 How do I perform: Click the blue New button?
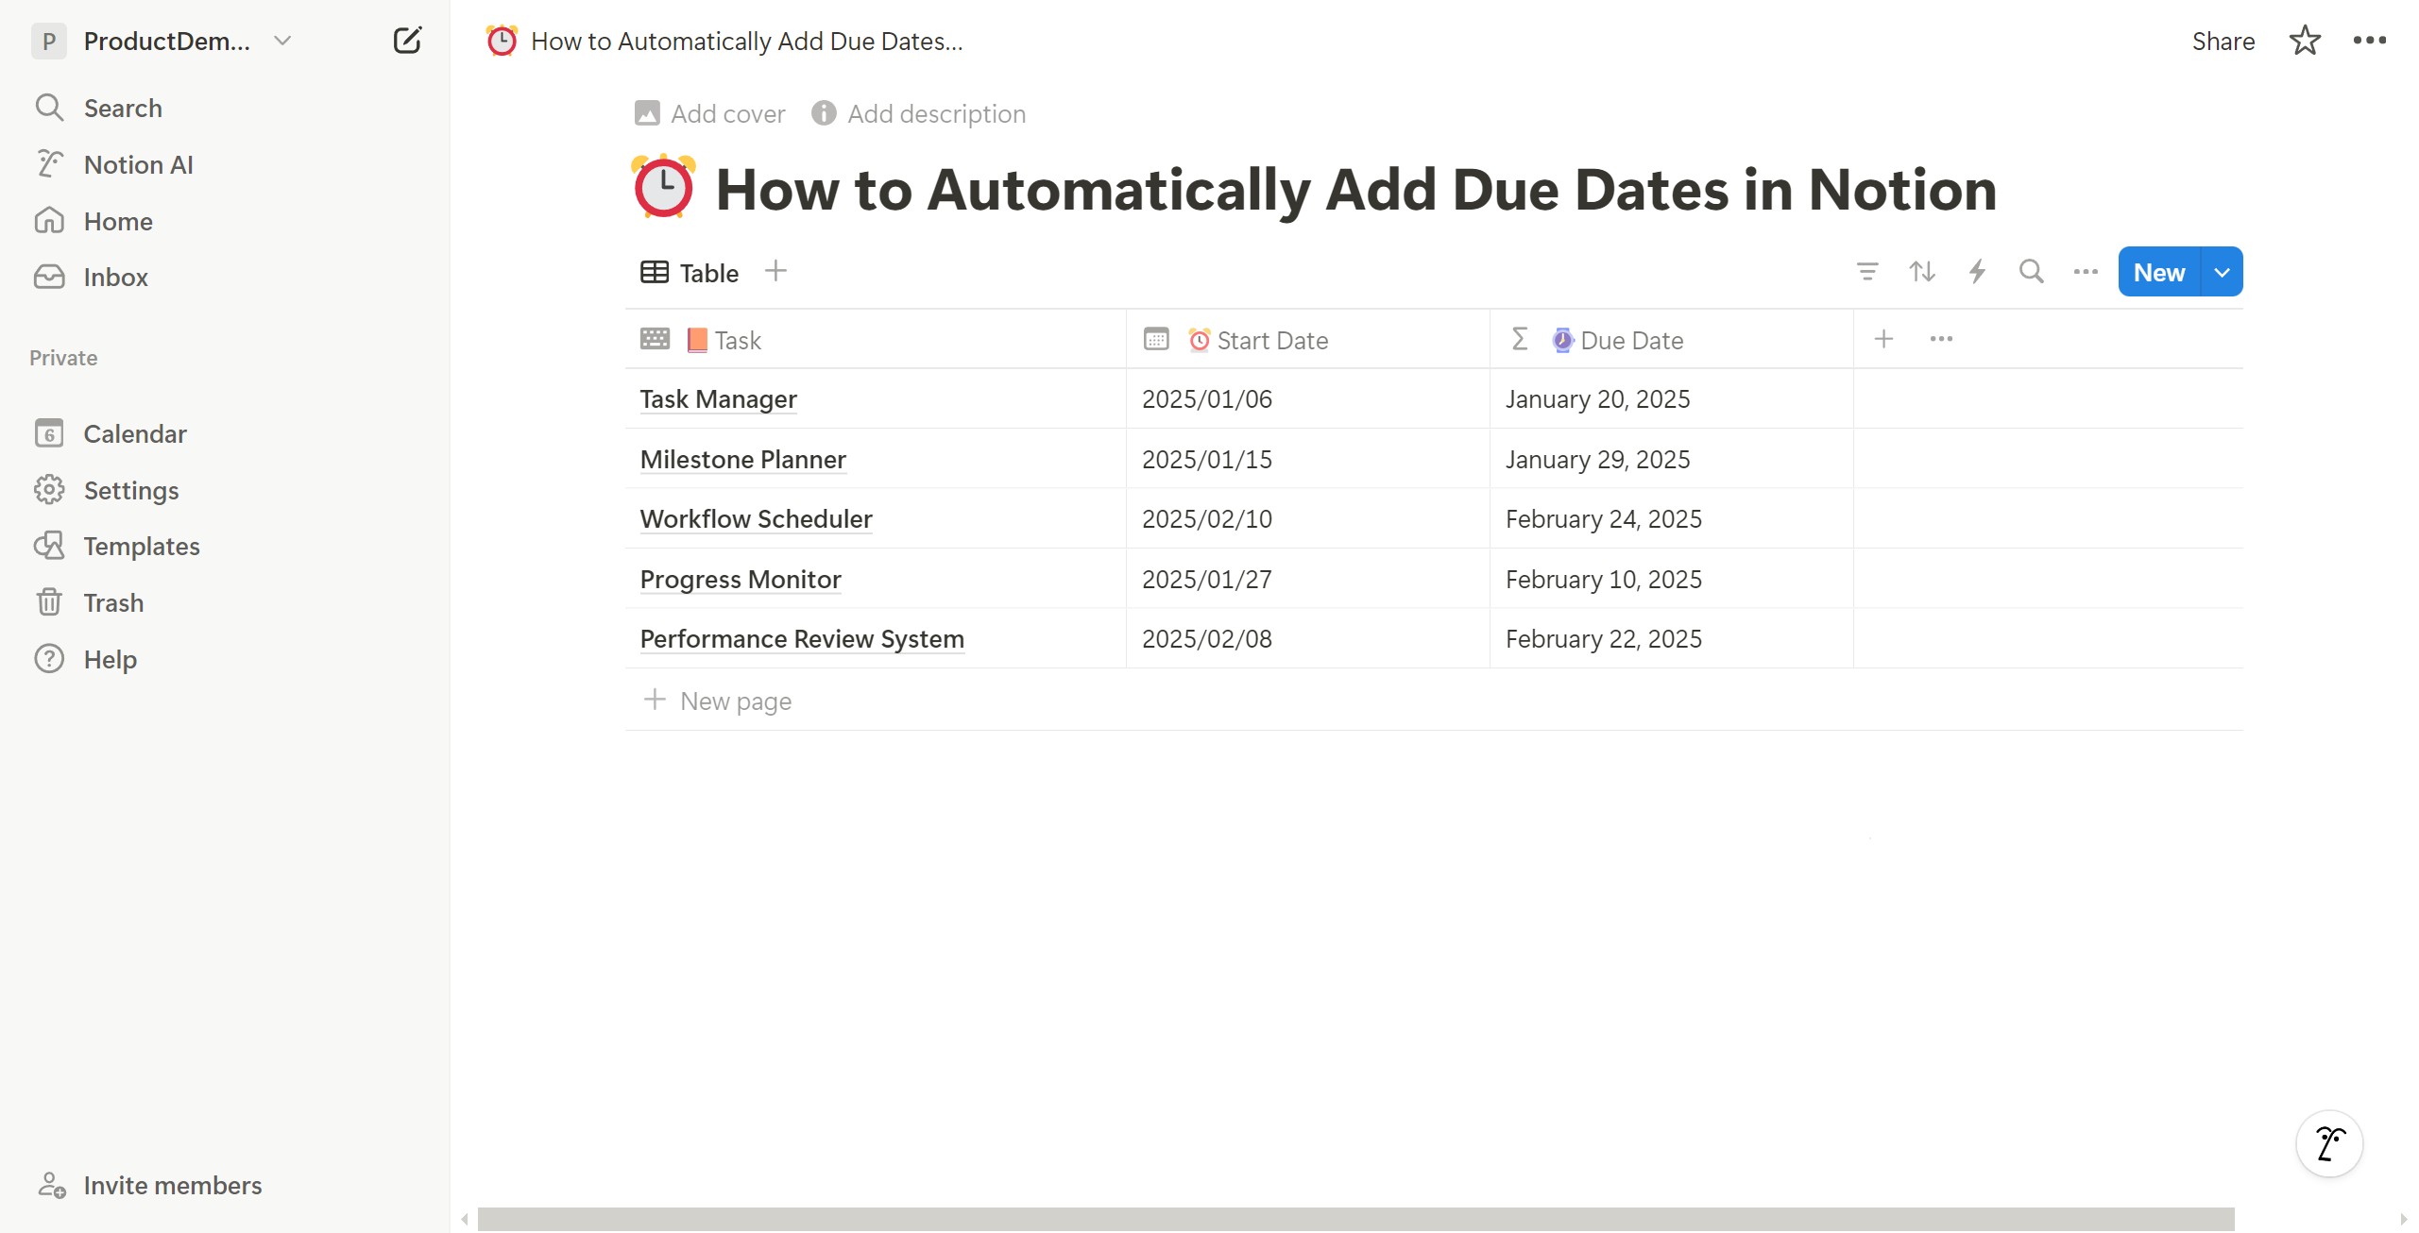coord(2159,272)
